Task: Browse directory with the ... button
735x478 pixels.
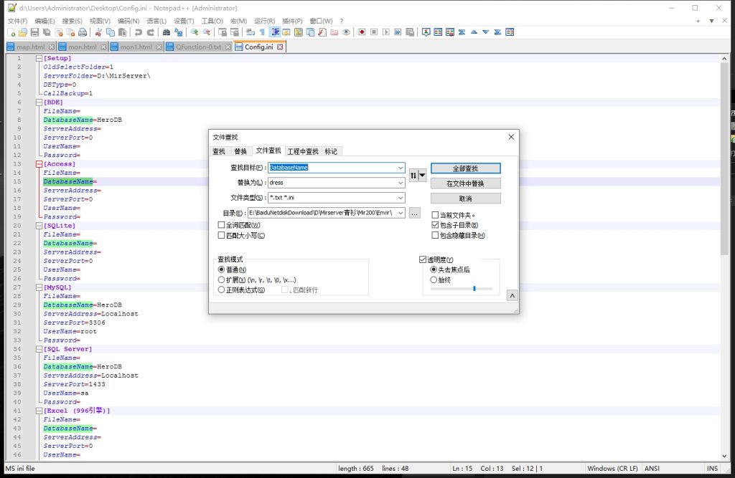Action: pyautogui.click(x=414, y=213)
